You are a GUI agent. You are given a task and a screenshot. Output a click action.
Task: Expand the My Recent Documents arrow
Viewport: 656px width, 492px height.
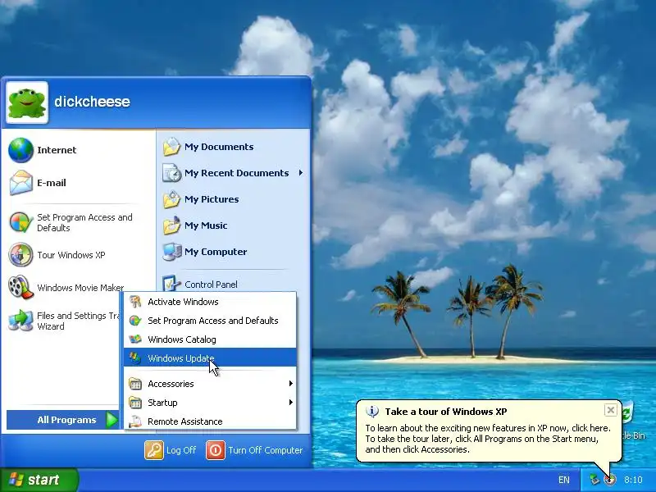pos(300,173)
